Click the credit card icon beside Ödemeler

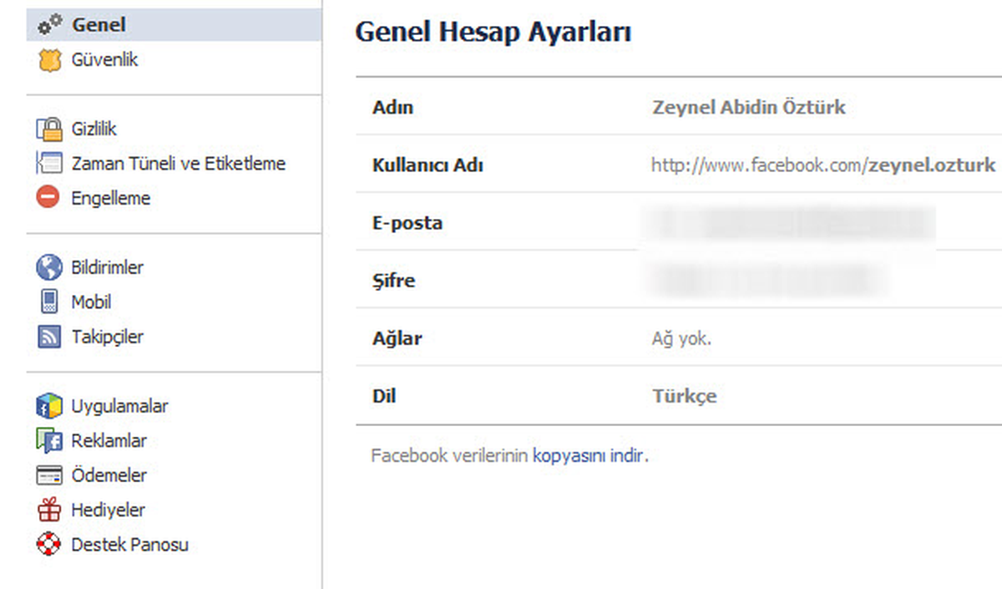point(49,475)
